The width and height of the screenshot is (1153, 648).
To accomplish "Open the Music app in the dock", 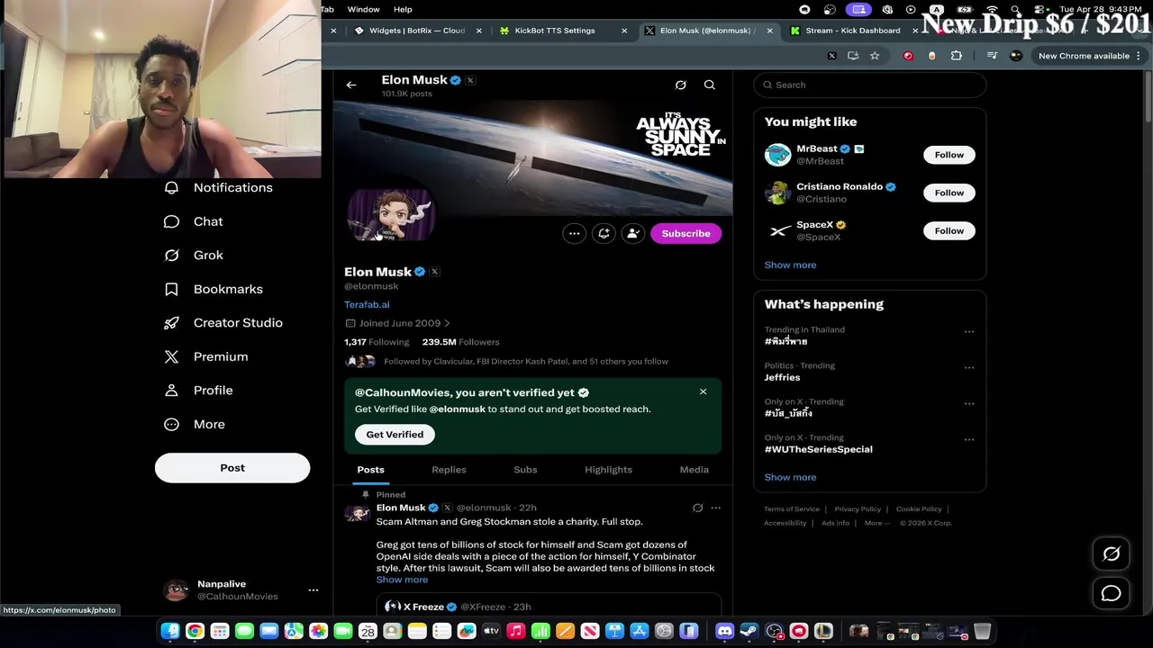I will (x=515, y=632).
